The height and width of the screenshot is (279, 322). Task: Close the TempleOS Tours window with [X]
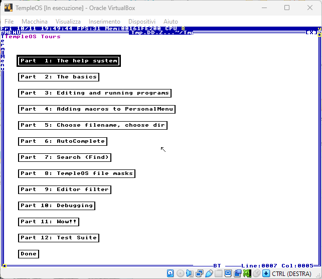pyautogui.click(x=311, y=33)
